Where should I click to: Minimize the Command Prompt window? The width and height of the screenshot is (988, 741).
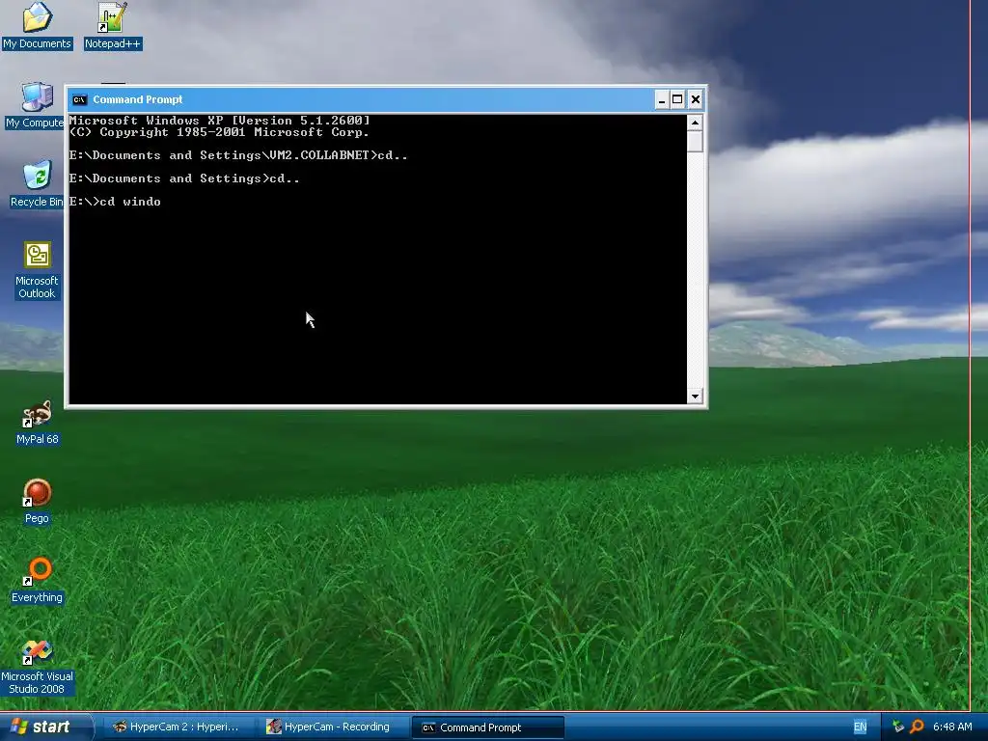pos(662,99)
